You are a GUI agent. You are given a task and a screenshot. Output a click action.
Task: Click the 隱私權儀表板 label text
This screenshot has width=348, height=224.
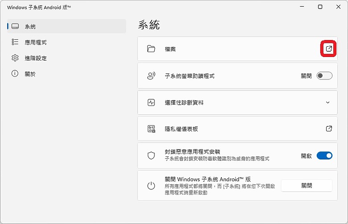181,129
